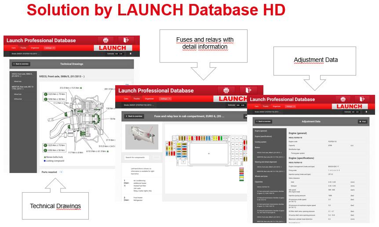
Task: Click the IVECO, Front axle, 5886/5 drawing title
Action: pyautogui.click(x=62, y=76)
